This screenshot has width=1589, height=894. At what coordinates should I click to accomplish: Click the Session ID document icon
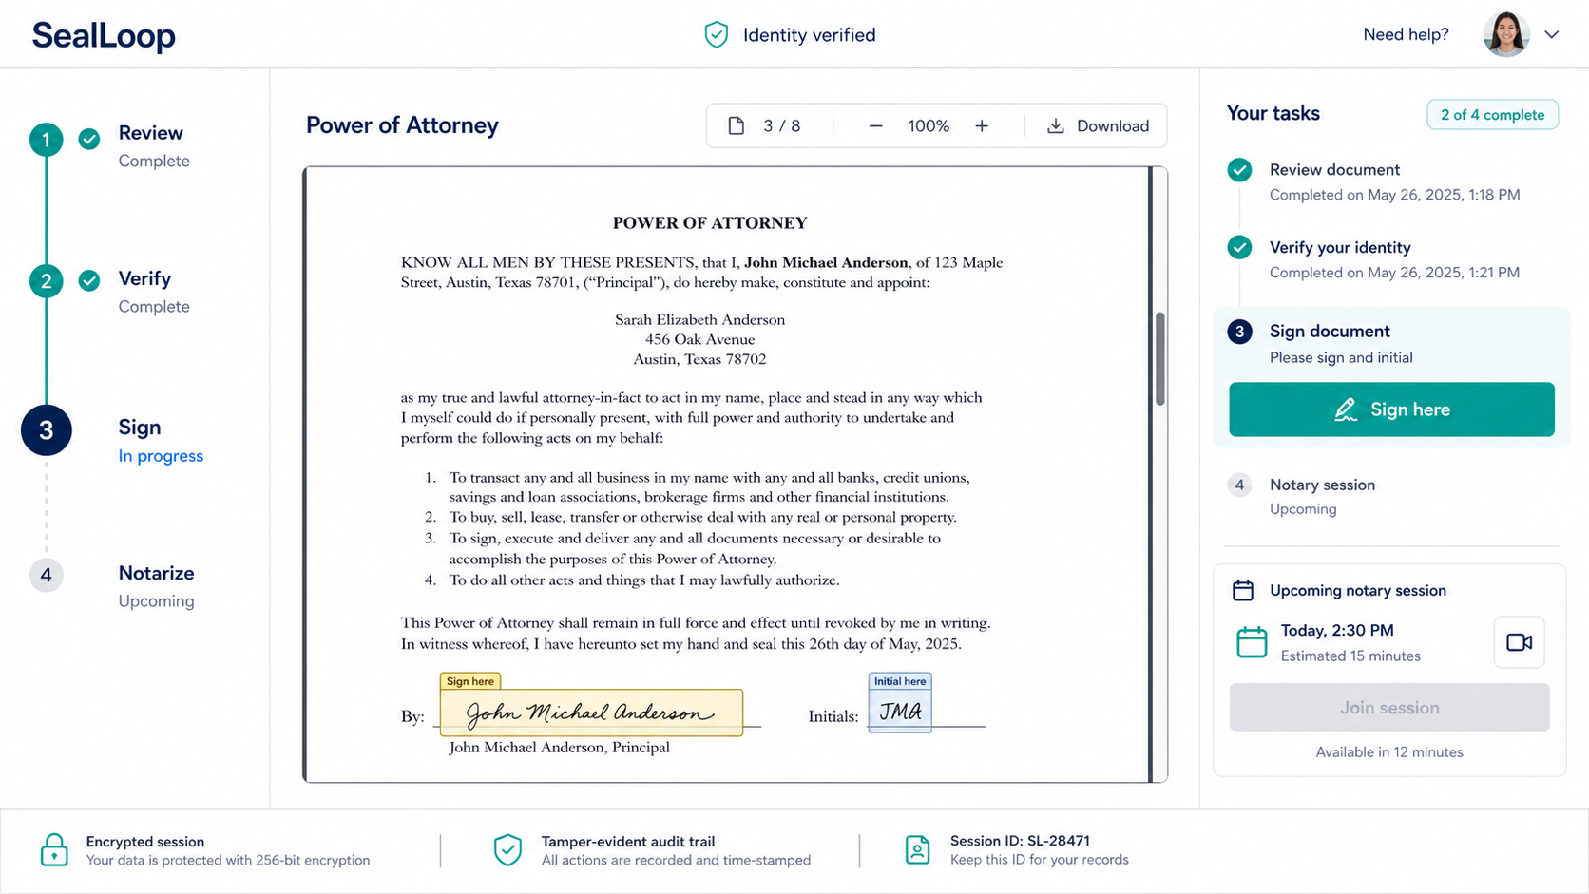917,849
